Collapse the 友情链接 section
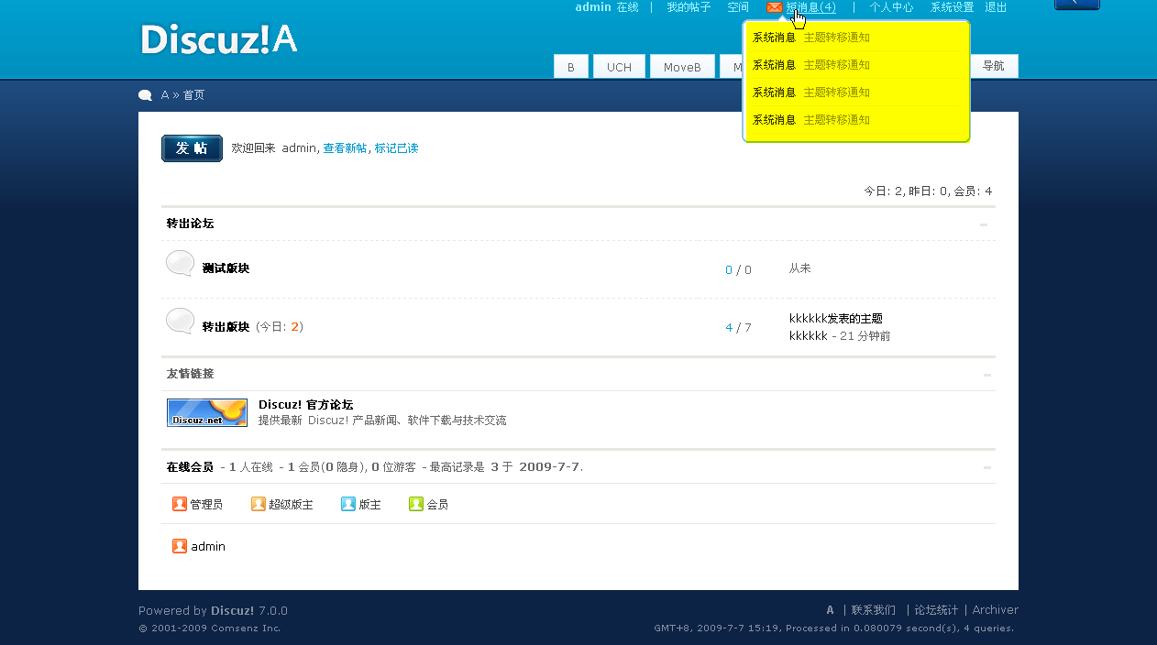The height and width of the screenshot is (645, 1157). click(x=987, y=375)
